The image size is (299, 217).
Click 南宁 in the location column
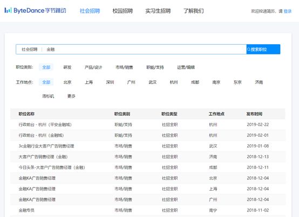(213, 211)
